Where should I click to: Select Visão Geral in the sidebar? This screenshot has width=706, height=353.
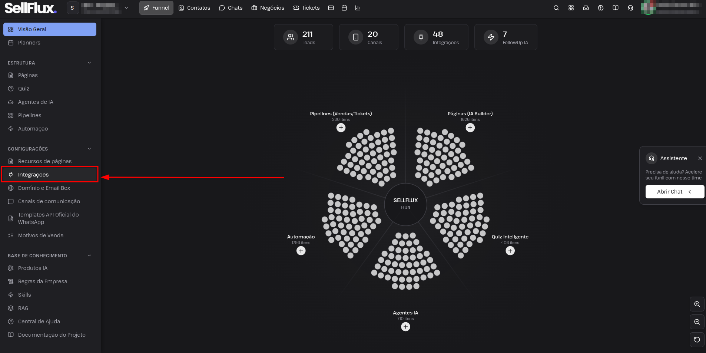coord(50,29)
